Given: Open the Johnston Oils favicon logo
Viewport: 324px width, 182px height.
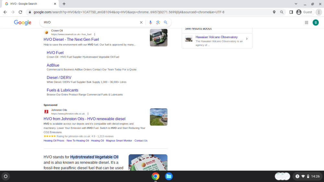Looking at the screenshot, I should pyautogui.click(x=46, y=112).
